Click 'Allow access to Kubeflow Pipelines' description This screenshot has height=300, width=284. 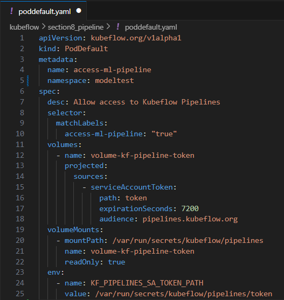pos(147,102)
